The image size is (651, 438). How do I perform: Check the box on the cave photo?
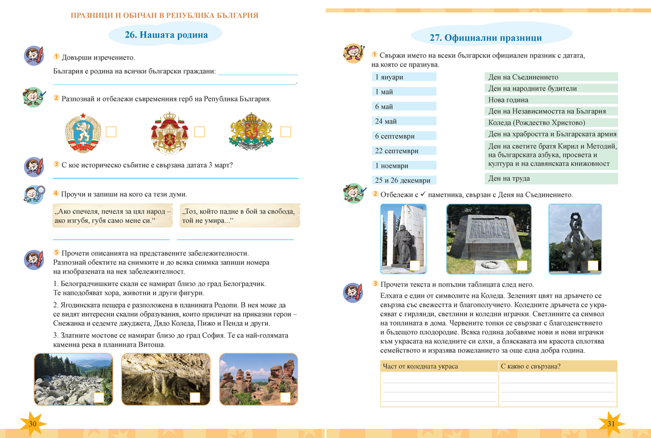(x=195, y=398)
